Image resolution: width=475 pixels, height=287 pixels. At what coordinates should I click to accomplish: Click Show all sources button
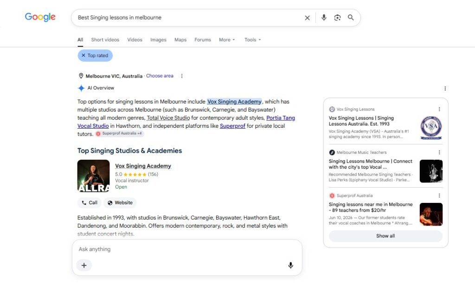[x=385, y=236]
